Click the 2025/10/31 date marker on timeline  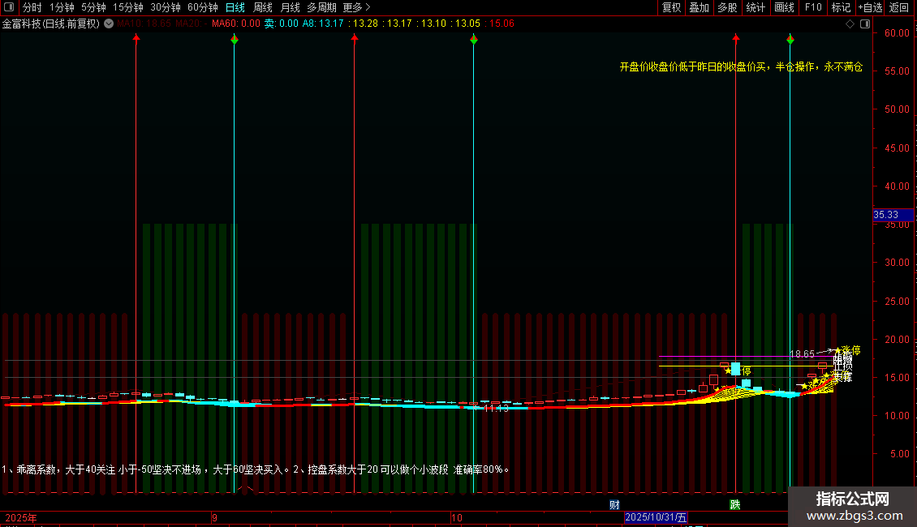click(656, 517)
